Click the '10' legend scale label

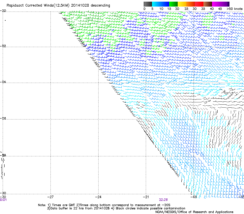161,9
